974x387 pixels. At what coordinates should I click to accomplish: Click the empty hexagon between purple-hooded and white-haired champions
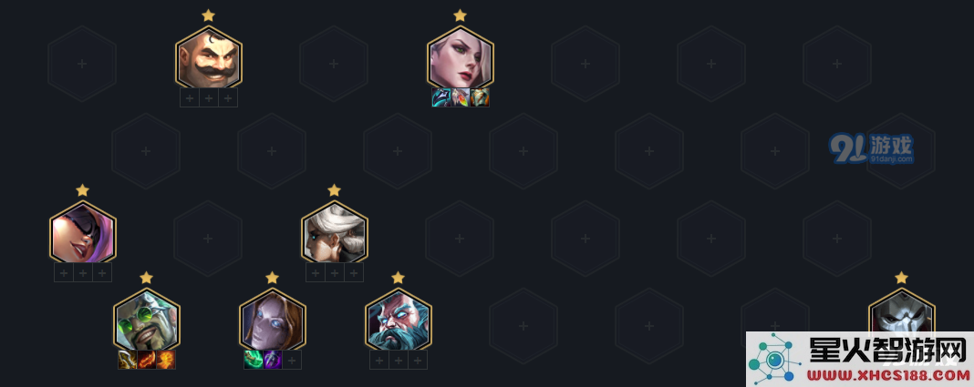coord(208,239)
